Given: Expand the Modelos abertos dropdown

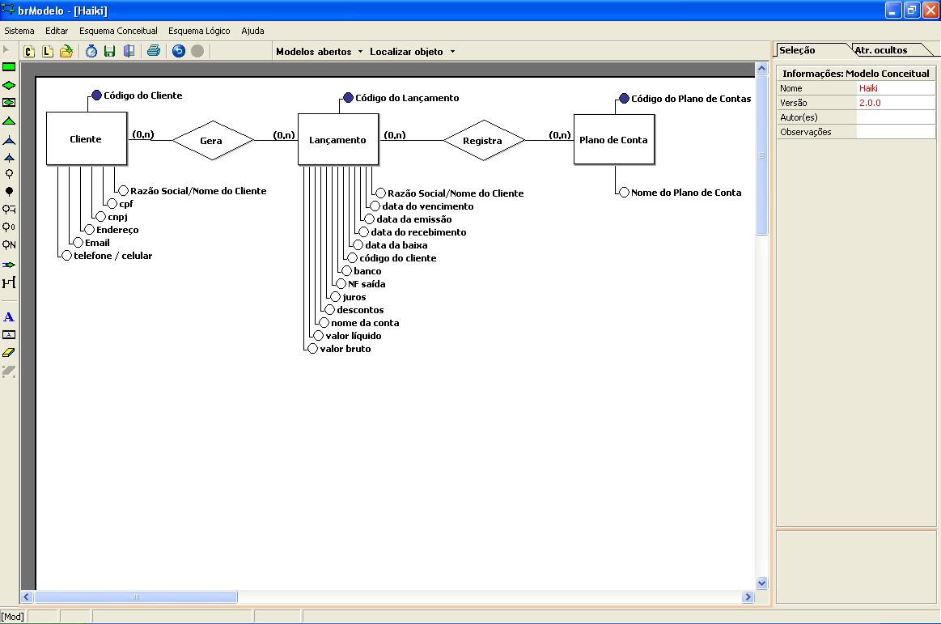Looking at the screenshot, I should [x=320, y=52].
